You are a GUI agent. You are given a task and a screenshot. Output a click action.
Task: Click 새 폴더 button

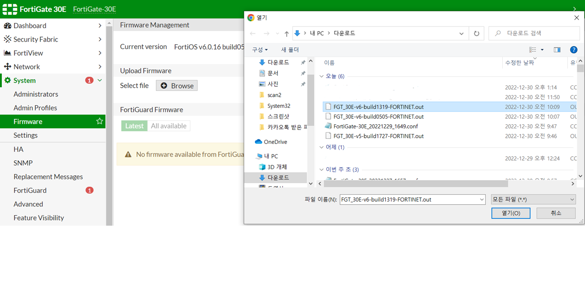(290, 50)
